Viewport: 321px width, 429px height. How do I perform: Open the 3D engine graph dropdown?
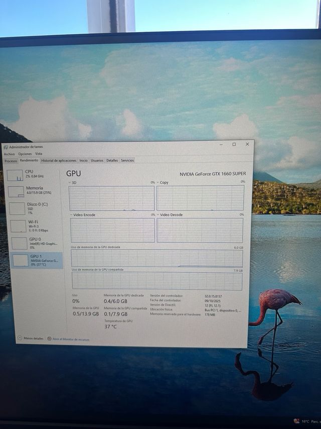[71, 183]
